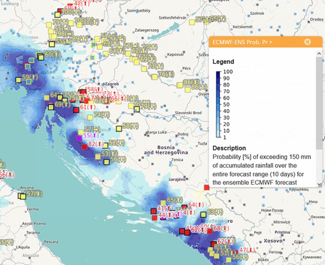Screen dimensions: 325x265
Task: Click the red marker labeled 41
Action: pos(154,211)
